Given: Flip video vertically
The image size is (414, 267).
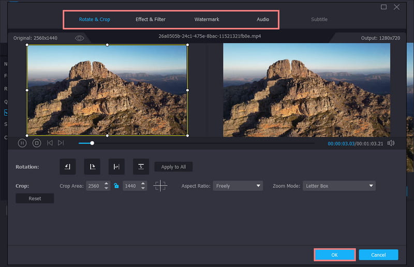Looking at the screenshot, I should coord(141,167).
